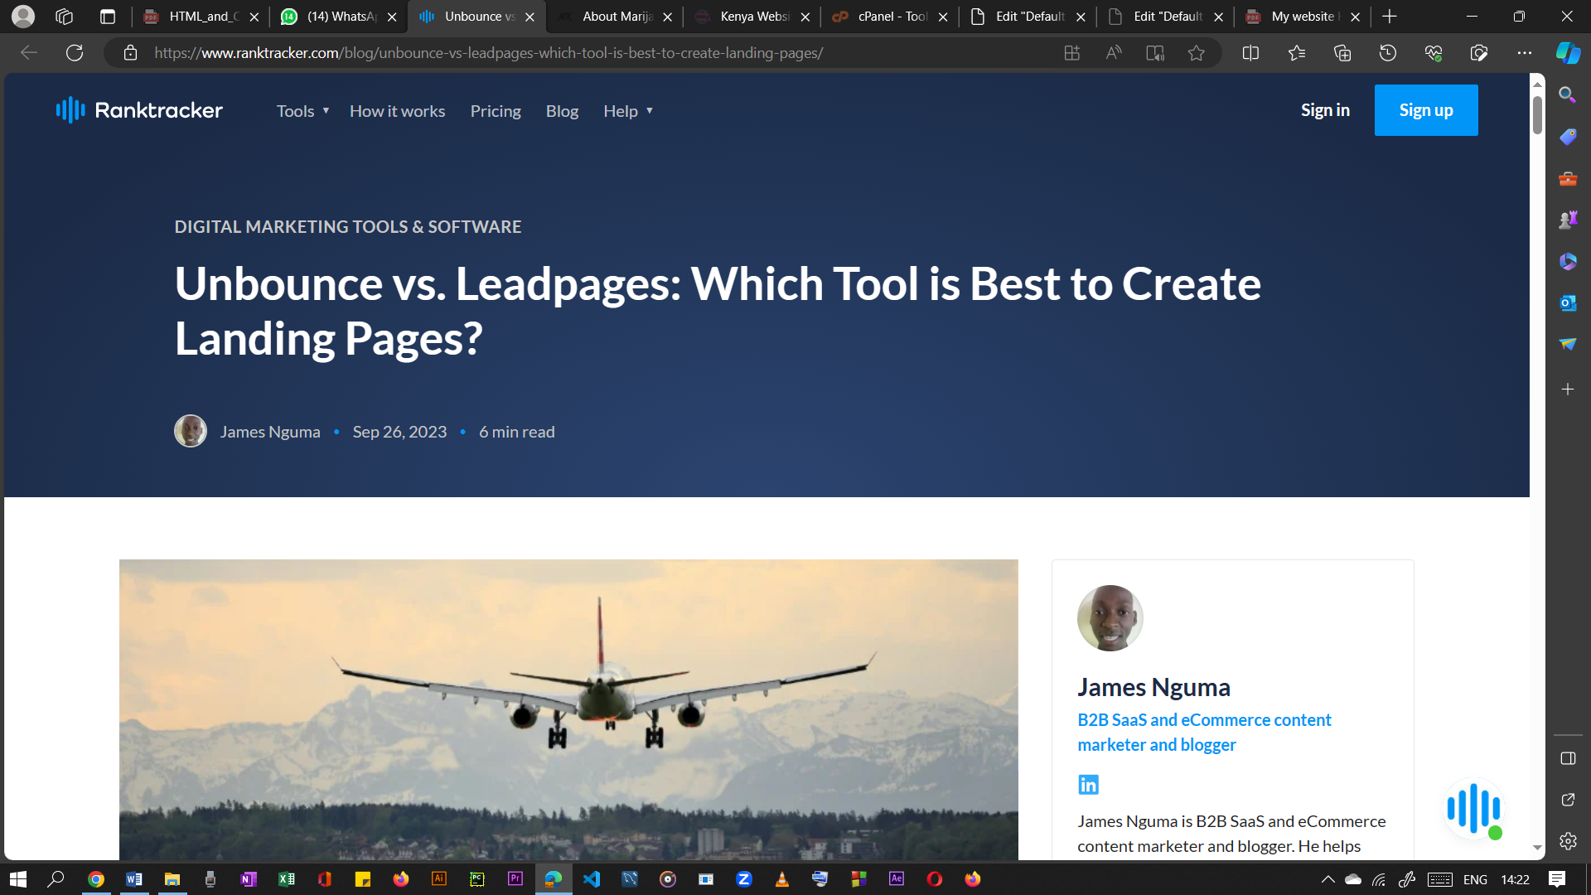Close the Unbounce vs tab
1591x895 pixels.
(530, 17)
